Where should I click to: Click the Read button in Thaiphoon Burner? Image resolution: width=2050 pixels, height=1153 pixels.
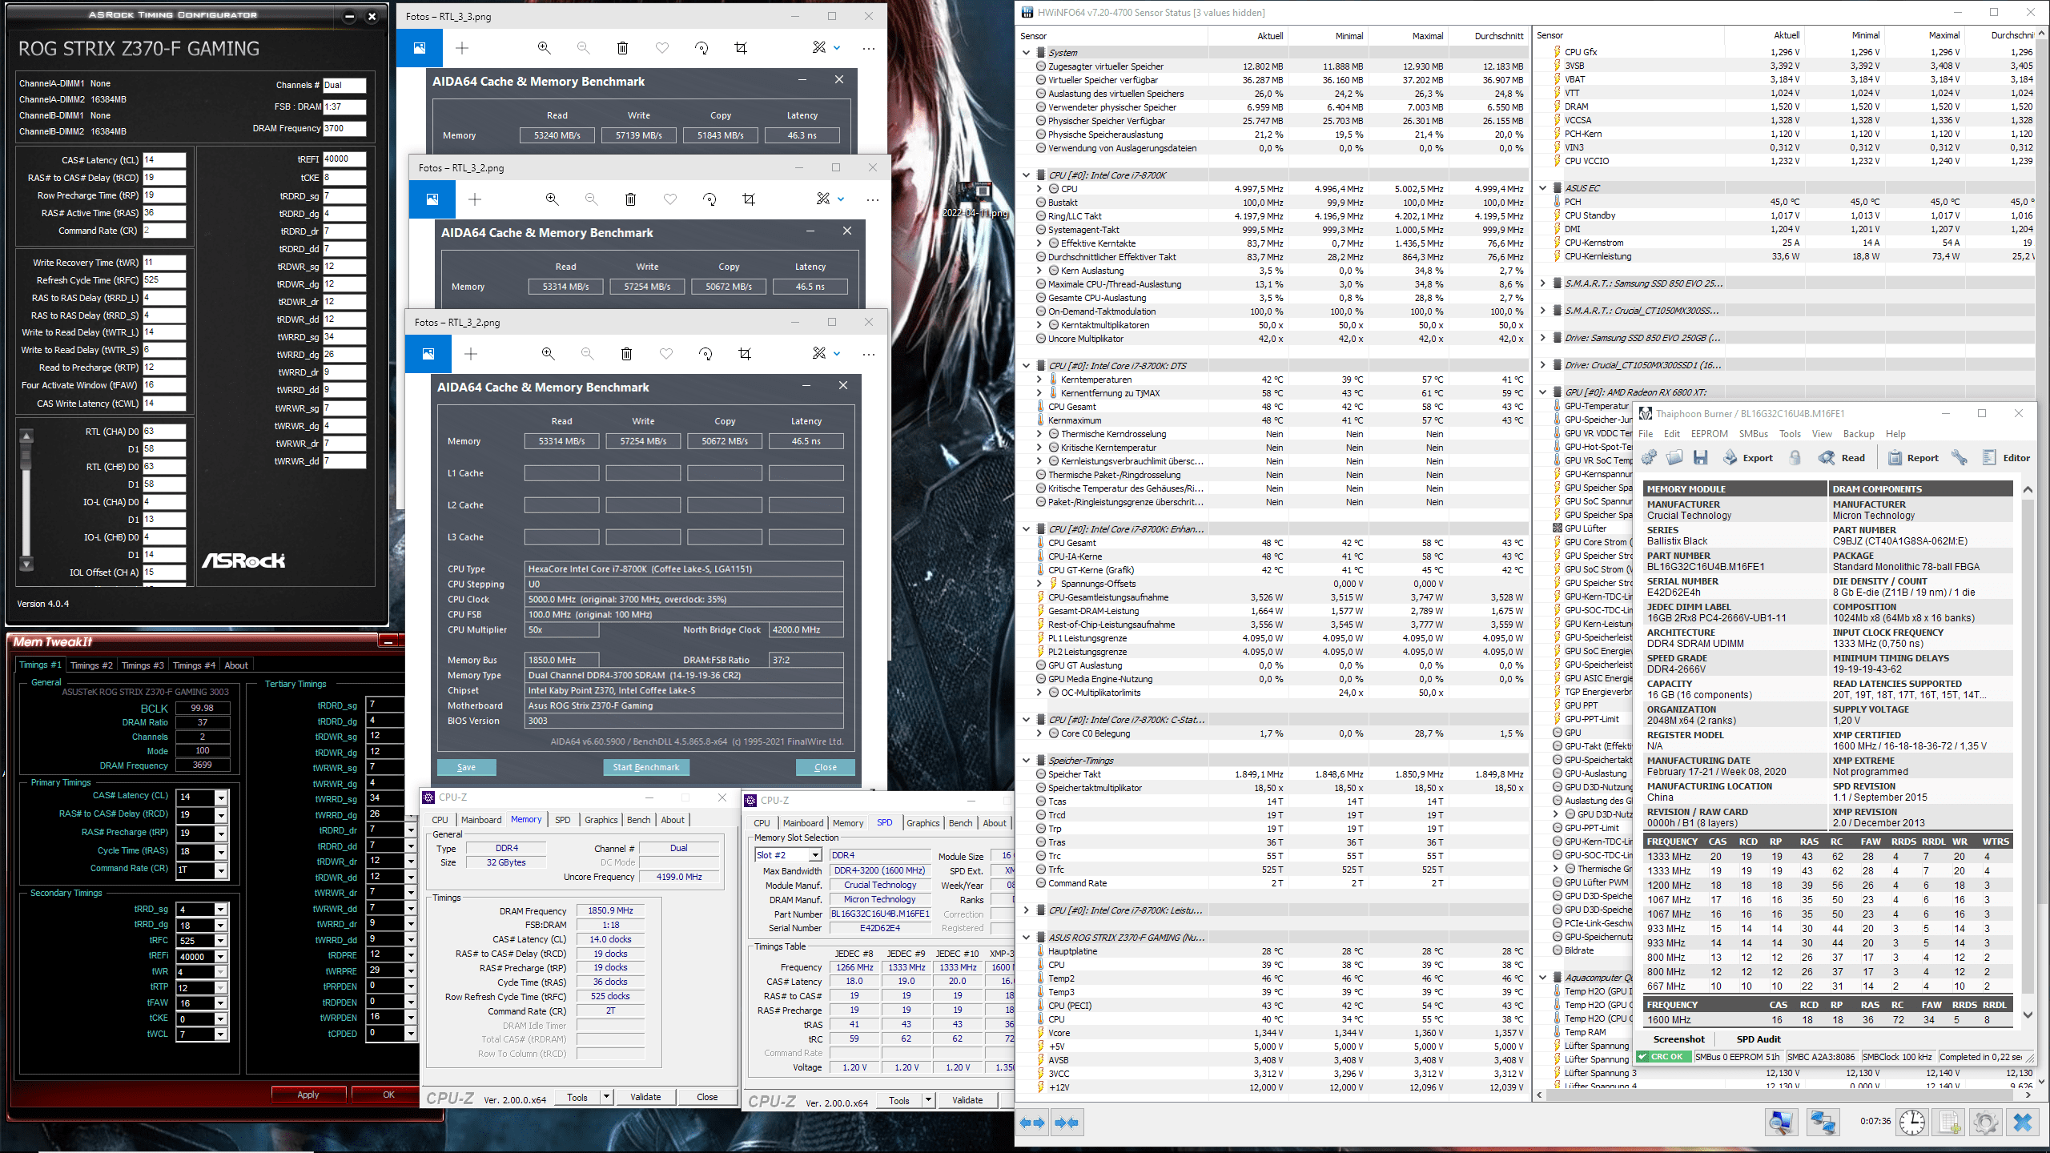click(1841, 458)
